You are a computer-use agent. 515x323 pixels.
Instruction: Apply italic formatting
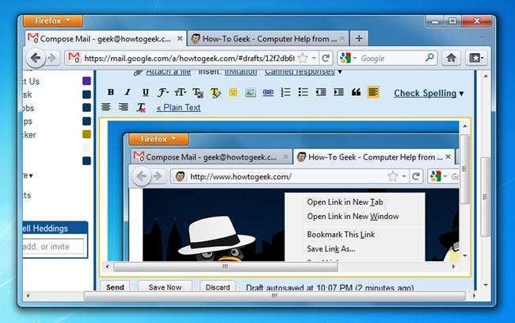[128, 92]
